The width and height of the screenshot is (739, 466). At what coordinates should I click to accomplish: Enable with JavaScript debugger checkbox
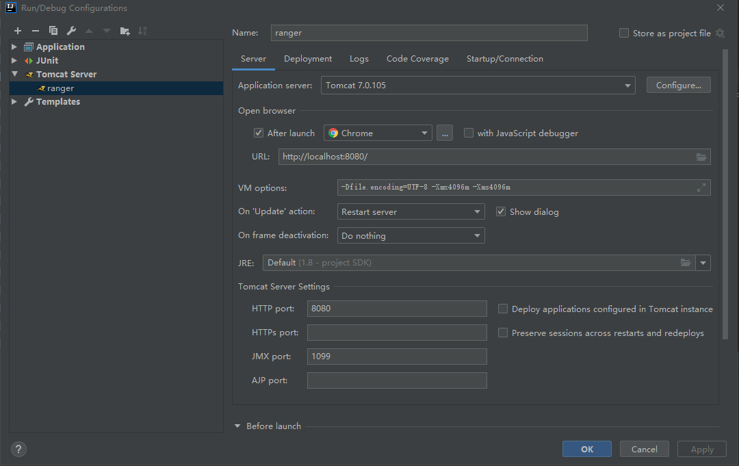pyautogui.click(x=468, y=133)
